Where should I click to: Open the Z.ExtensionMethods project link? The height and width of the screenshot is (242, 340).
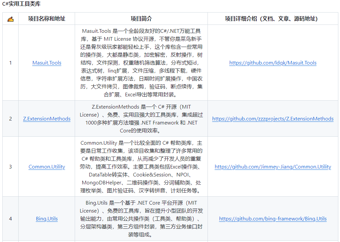(x=47, y=119)
